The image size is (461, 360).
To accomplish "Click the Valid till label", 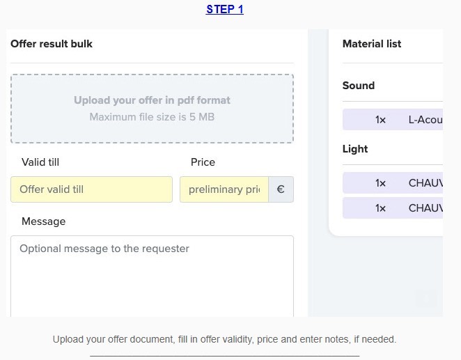I will (x=40, y=162).
